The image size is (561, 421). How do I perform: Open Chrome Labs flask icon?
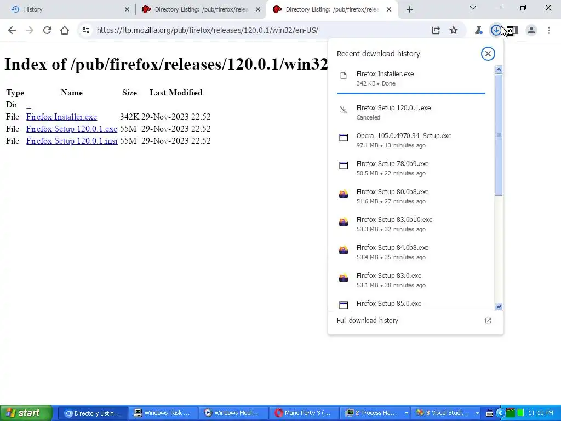tap(478, 30)
